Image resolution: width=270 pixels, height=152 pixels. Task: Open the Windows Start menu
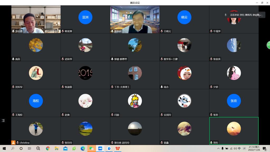pos(4,149)
